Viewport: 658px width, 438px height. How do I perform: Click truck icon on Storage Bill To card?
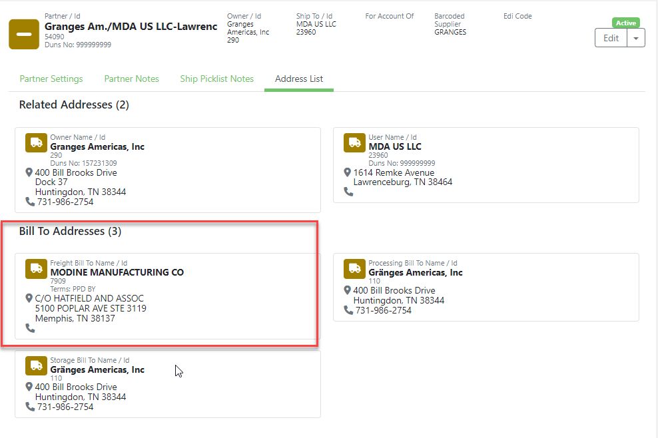pos(36,366)
